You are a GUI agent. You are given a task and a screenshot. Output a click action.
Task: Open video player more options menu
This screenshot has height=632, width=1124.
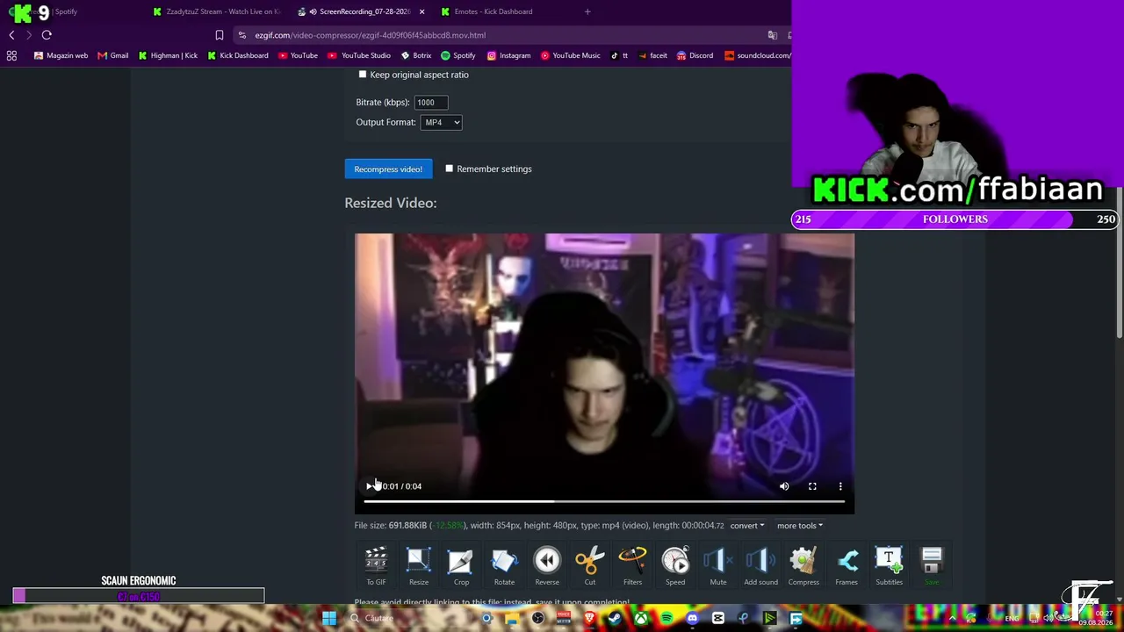tap(840, 486)
